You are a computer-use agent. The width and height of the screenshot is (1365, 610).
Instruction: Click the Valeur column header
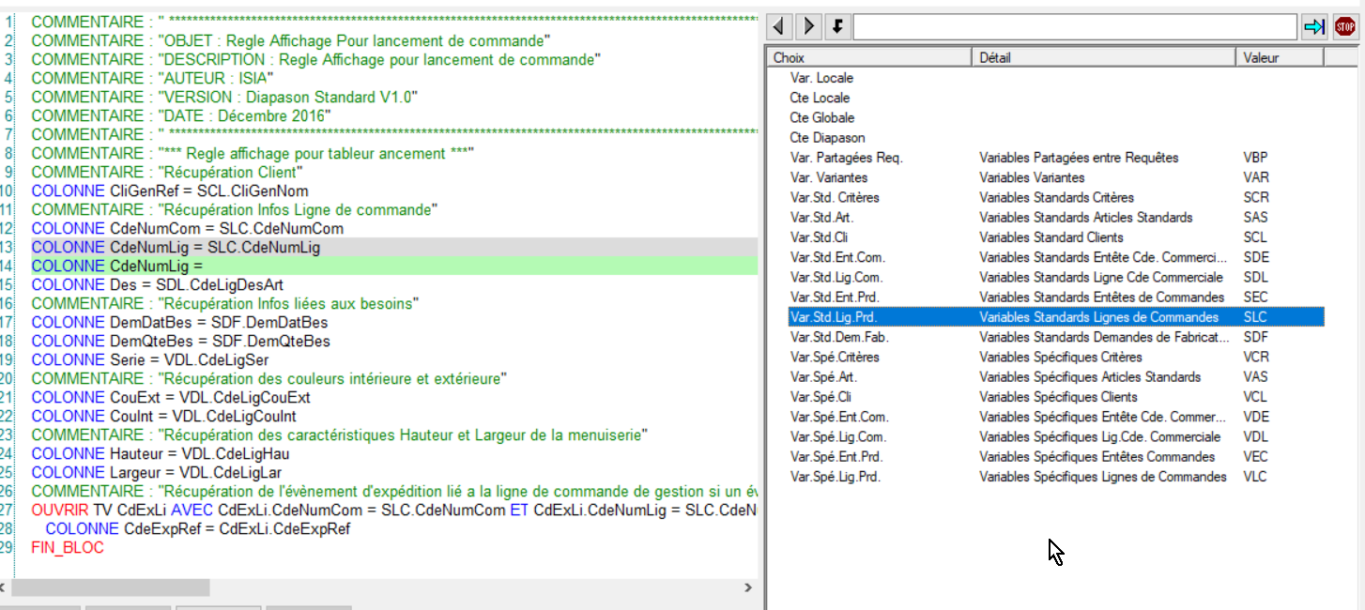[1279, 58]
